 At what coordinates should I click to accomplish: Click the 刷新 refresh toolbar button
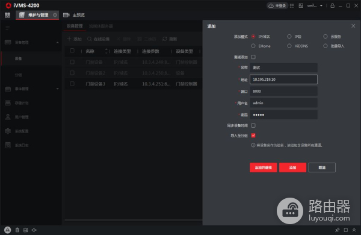point(170,39)
